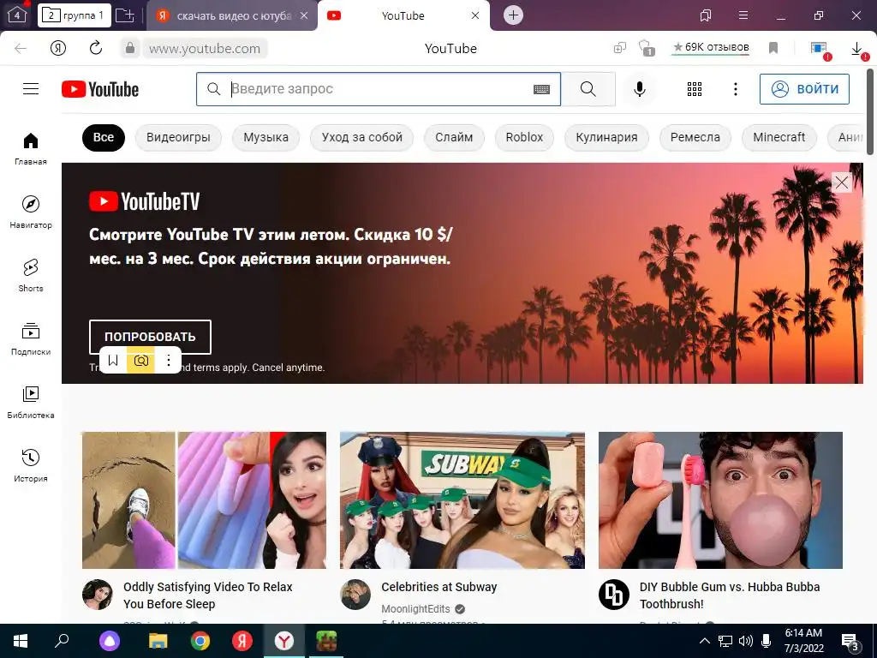Viewport: 877px width, 658px height.
Task: Click Celebrities at Subway title
Action: 439,587
